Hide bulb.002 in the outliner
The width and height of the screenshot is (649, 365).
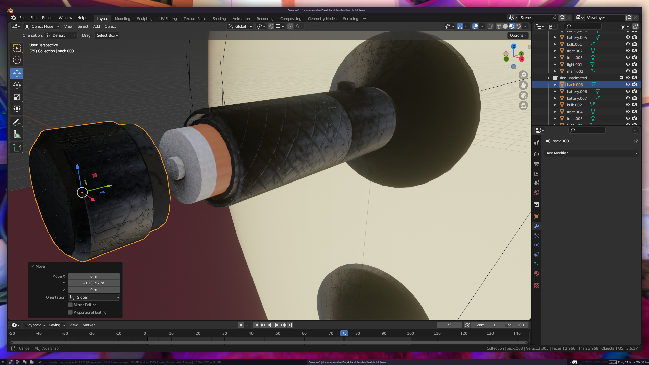click(x=628, y=105)
